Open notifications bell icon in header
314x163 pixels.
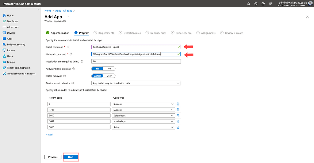pyautogui.click(x=248, y=4)
